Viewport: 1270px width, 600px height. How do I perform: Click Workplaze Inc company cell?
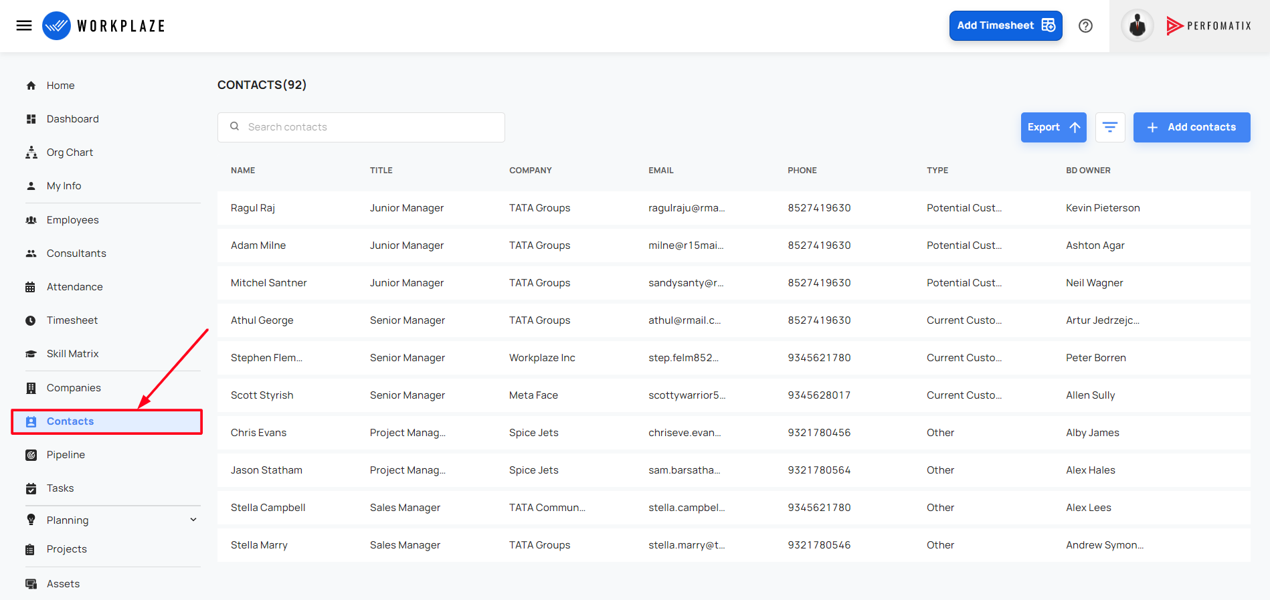tap(542, 358)
